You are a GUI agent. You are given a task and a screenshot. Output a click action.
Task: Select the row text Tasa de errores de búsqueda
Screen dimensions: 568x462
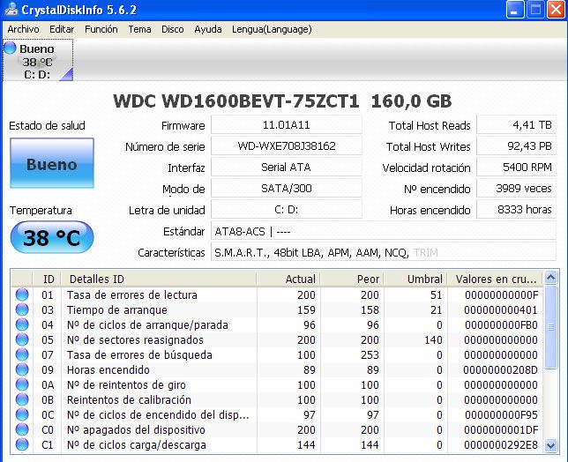point(139,354)
